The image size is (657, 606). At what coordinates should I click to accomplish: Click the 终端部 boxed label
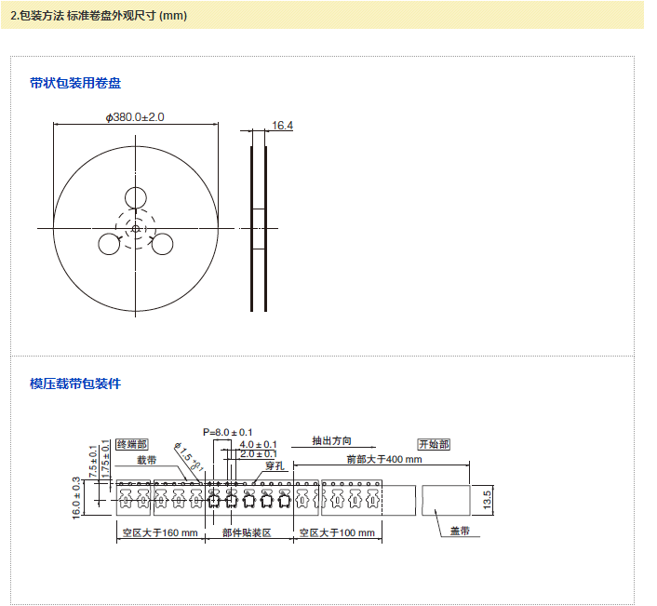(x=132, y=444)
